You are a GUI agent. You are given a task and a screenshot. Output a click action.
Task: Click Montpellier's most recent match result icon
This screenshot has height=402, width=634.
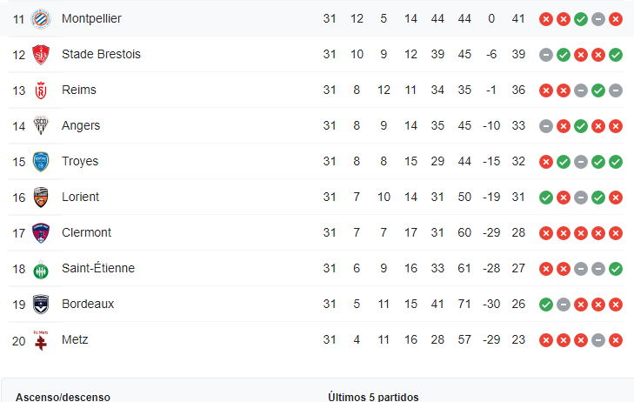[616, 18]
